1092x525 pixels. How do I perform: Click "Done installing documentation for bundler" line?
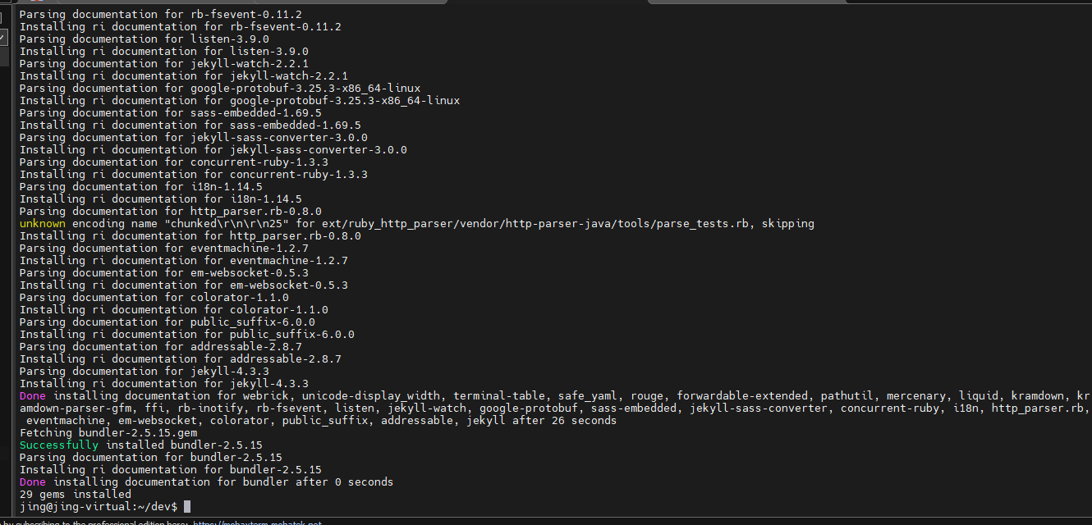pyautogui.click(x=206, y=482)
